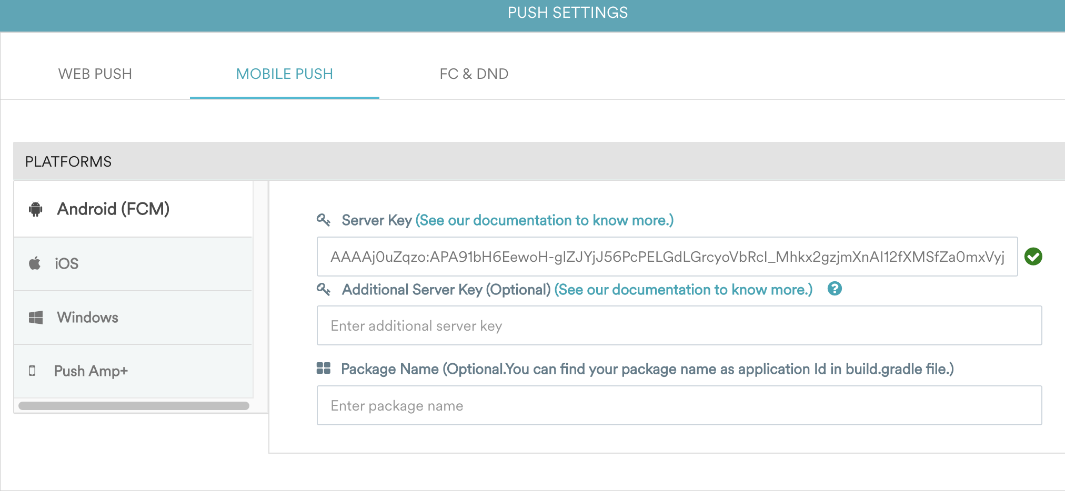Screen dimensions: 1065x491
Task: Click the grid icon beside Package Name
Action: (324, 369)
